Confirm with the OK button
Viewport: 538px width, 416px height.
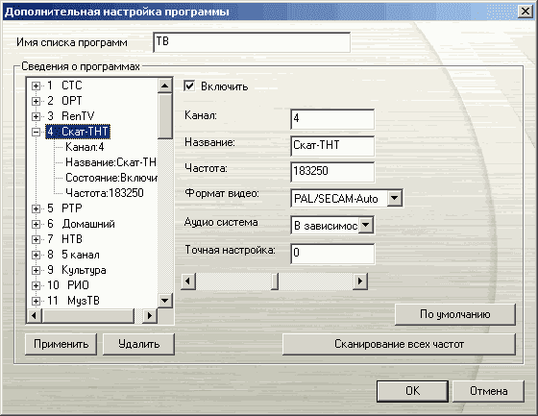coord(412,391)
